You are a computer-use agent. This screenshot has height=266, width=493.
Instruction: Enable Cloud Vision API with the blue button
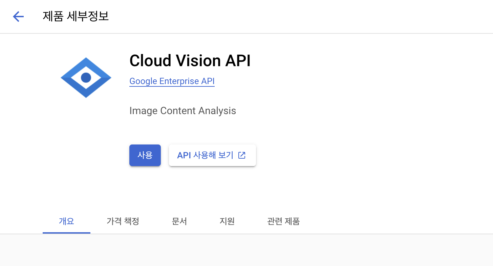click(x=145, y=155)
